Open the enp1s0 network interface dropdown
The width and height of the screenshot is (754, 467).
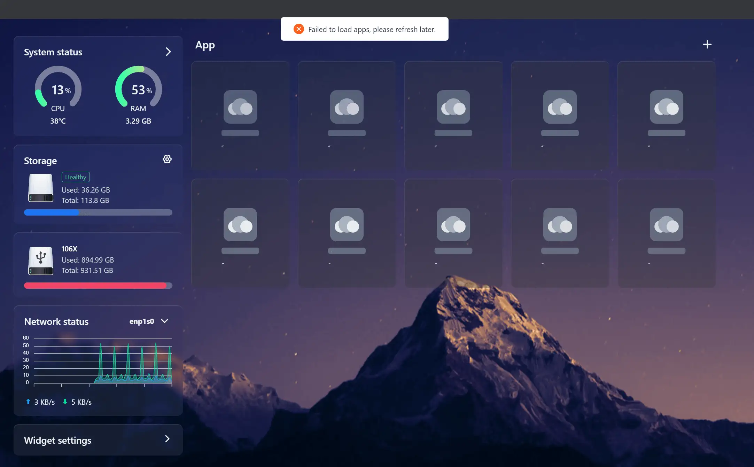click(x=149, y=321)
